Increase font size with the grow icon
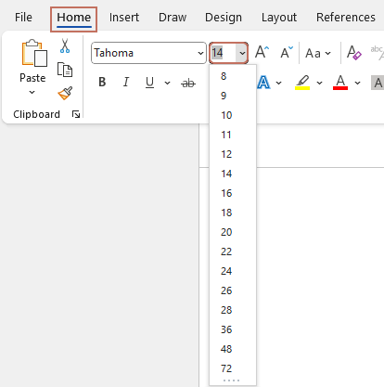Viewport: 384px width, 387px height. pos(262,52)
